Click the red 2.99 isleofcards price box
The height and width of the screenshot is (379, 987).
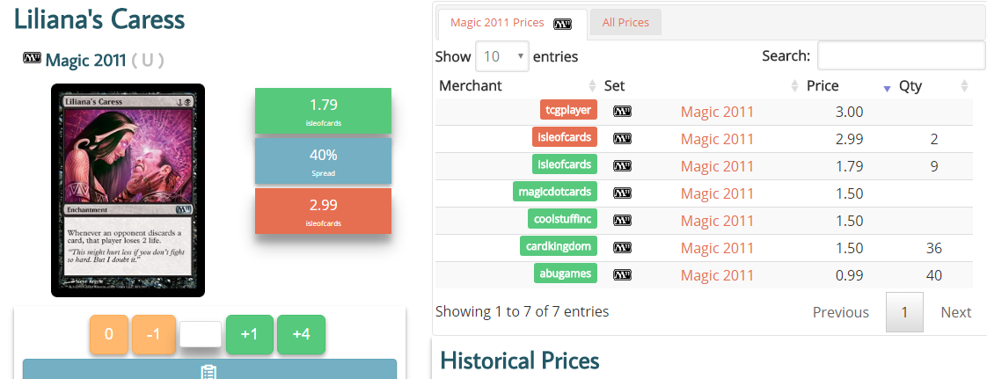tap(324, 211)
